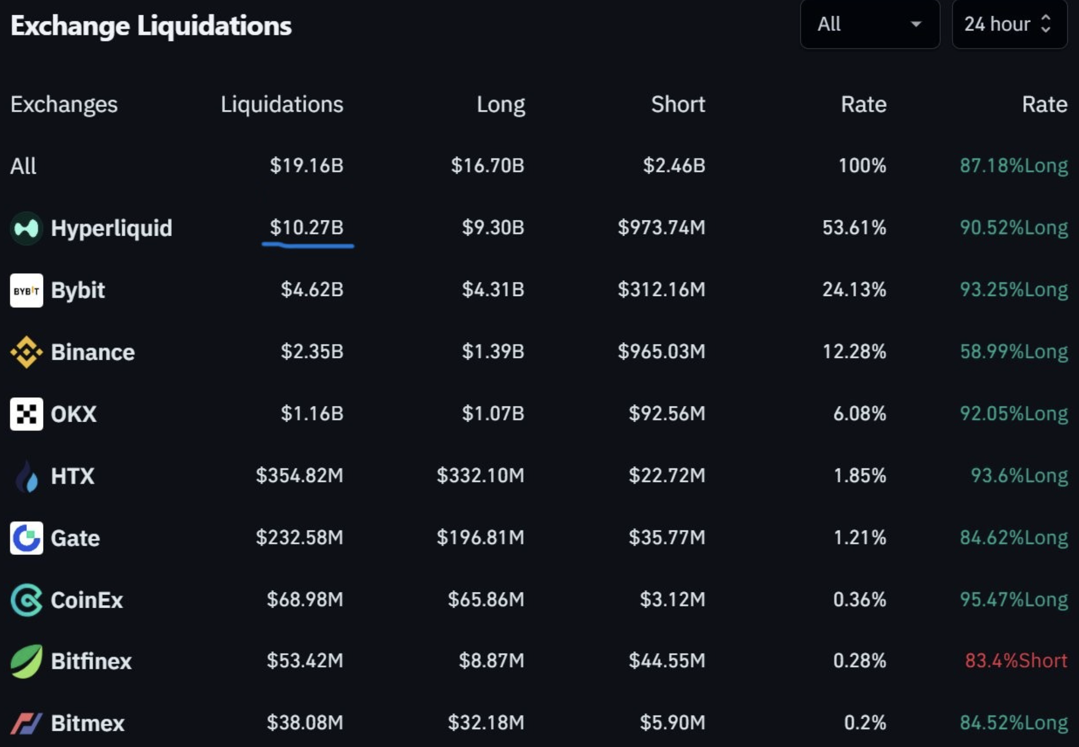The width and height of the screenshot is (1079, 747).
Task: Sort by the Liquidations column header
Action: (282, 104)
